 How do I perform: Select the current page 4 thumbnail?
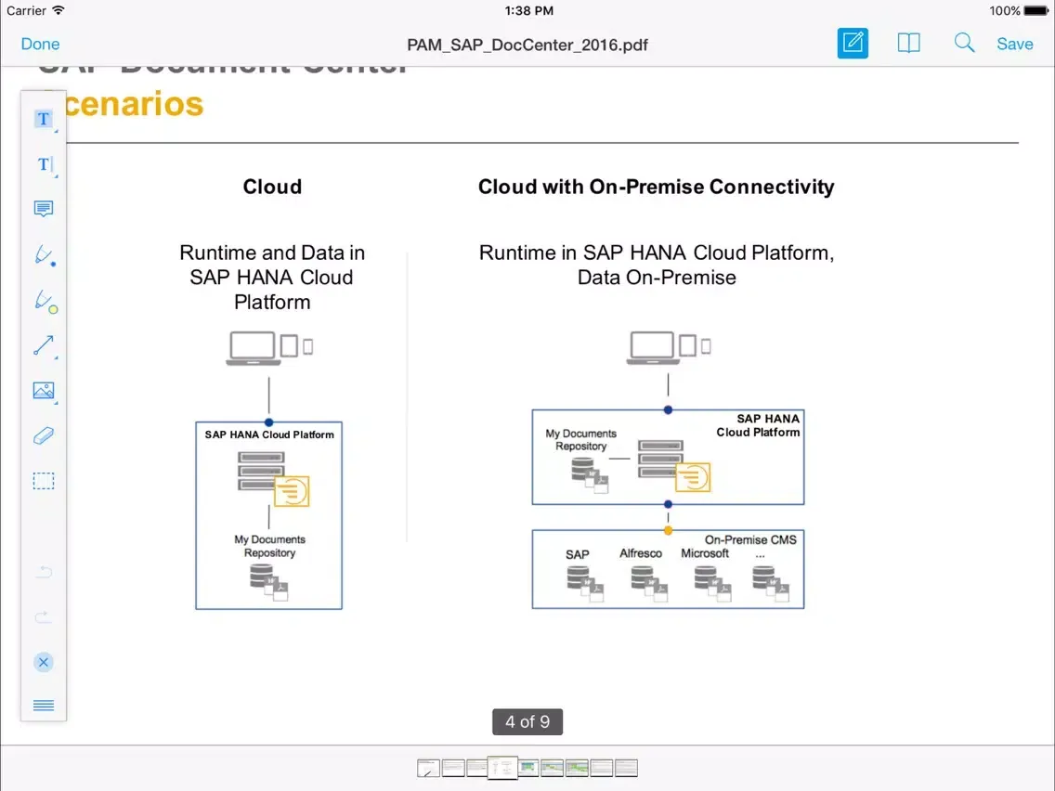(x=501, y=768)
